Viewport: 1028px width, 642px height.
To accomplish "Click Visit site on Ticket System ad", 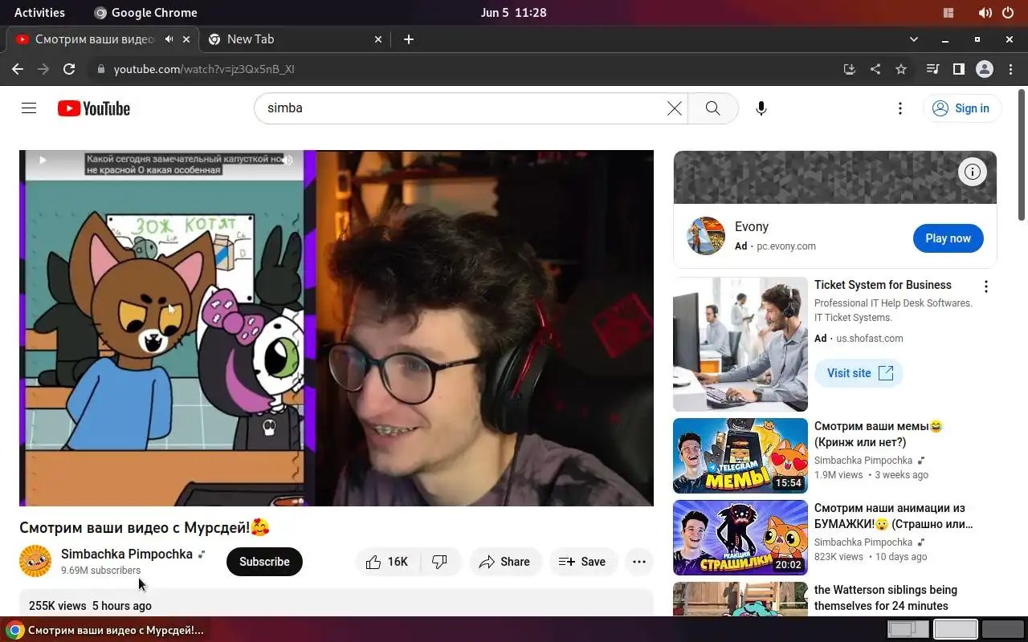I will [859, 373].
